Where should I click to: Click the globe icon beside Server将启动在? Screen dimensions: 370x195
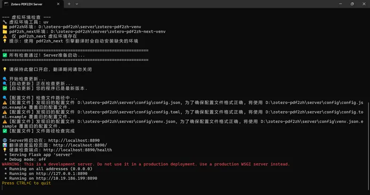pyautogui.click(x=5, y=140)
